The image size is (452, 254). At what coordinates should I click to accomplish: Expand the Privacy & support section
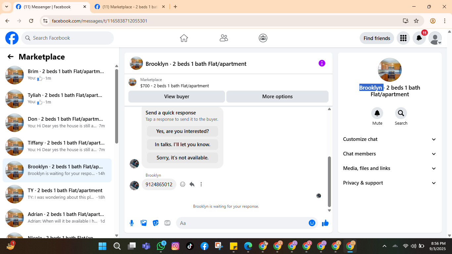tap(390, 183)
